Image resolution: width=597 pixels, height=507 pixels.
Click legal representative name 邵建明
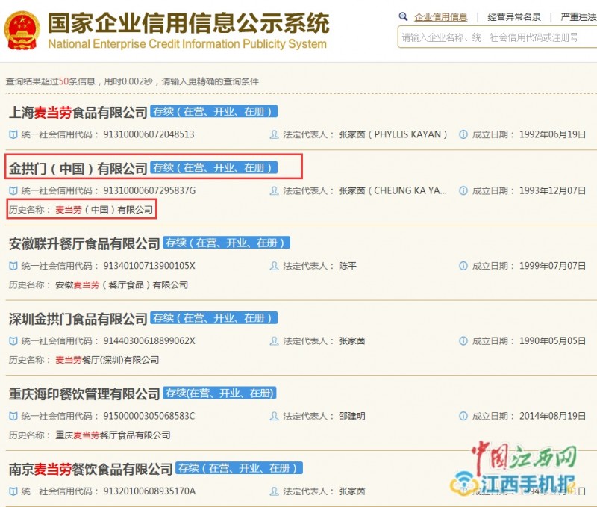(x=351, y=416)
